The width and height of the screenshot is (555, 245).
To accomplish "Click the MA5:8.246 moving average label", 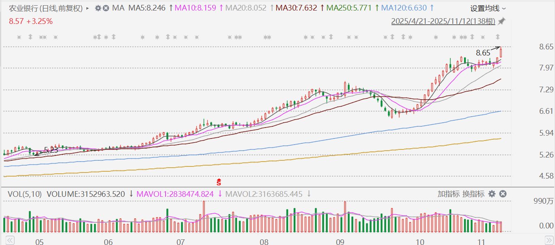I will 147,8.
